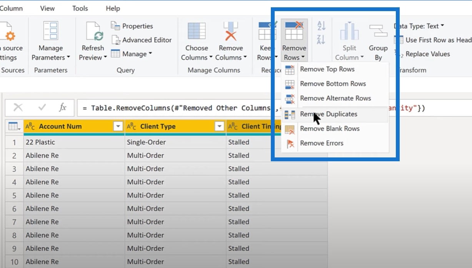Viewport: 472px width, 268px height.
Task: Click Use First Row as Headers
Action: point(433,40)
